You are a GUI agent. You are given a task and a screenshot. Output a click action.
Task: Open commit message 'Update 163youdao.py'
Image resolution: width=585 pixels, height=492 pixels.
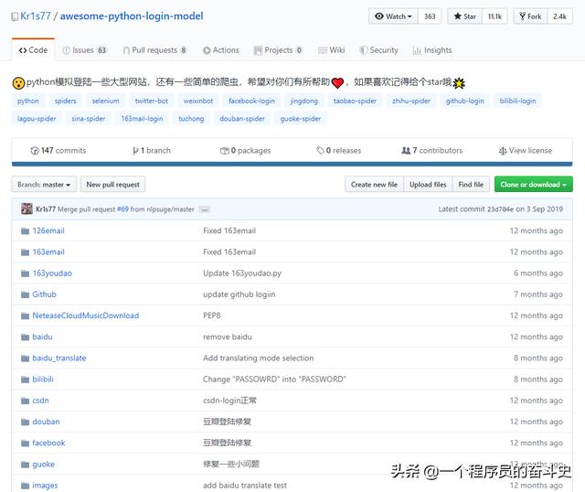click(242, 273)
